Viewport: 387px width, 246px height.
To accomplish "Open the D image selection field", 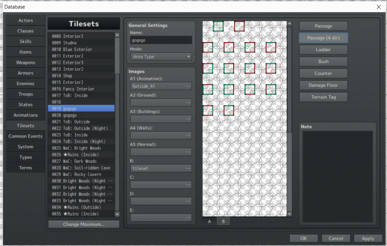I will [161, 201].
